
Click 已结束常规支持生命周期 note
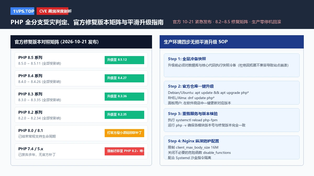click(37, 136)
